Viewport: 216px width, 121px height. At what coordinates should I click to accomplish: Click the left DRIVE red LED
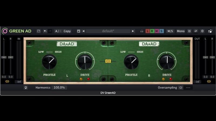89,79
